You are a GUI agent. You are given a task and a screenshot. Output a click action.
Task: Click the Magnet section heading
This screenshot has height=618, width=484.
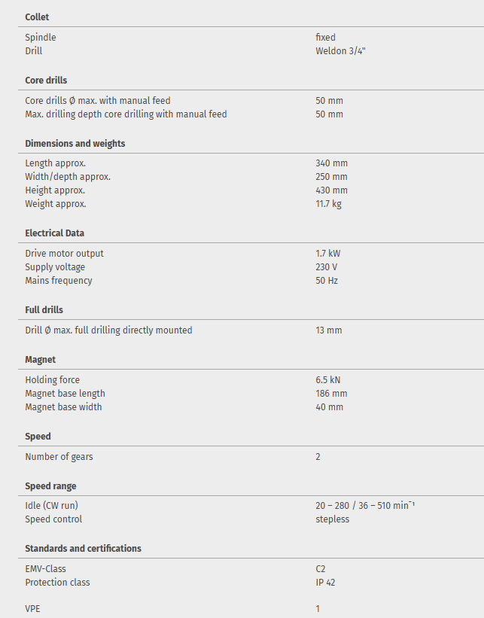(41, 360)
